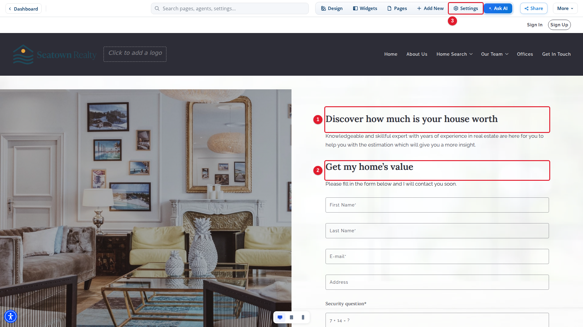Open the Widgets tab
The image size is (583, 327).
(x=365, y=8)
